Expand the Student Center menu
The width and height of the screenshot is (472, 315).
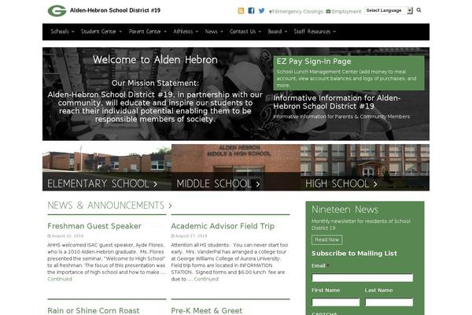[x=101, y=31]
